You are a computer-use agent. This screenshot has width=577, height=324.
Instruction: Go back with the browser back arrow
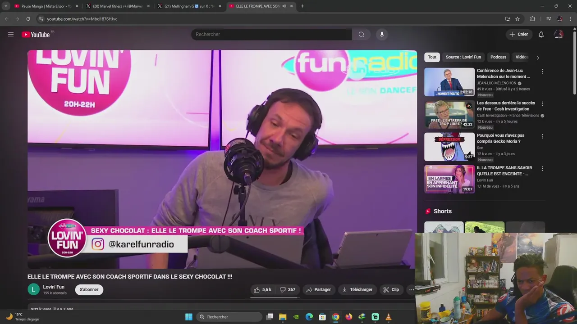click(x=6, y=19)
